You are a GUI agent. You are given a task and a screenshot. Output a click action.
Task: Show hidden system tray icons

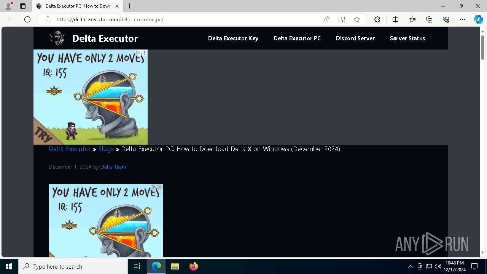[x=410, y=266]
